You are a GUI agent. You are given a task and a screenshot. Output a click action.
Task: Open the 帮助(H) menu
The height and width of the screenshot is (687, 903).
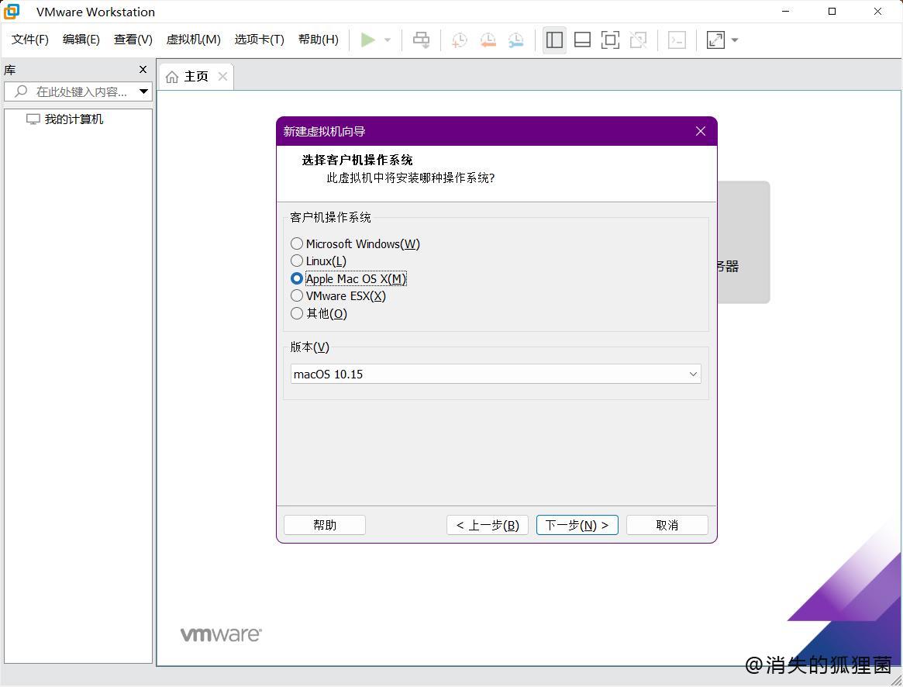319,40
